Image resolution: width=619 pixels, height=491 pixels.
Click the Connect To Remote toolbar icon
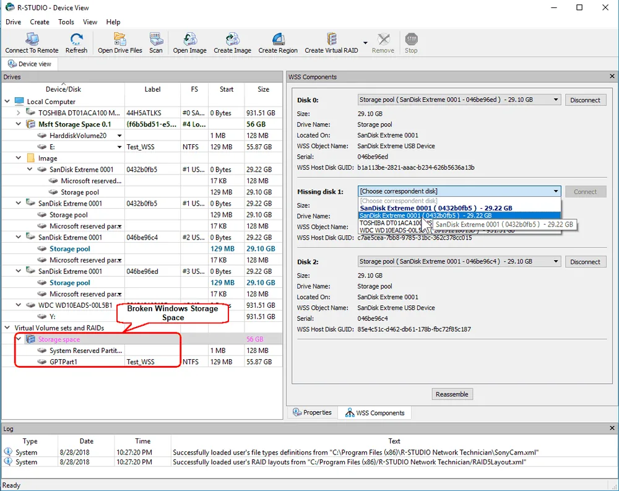tap(32, 43)
